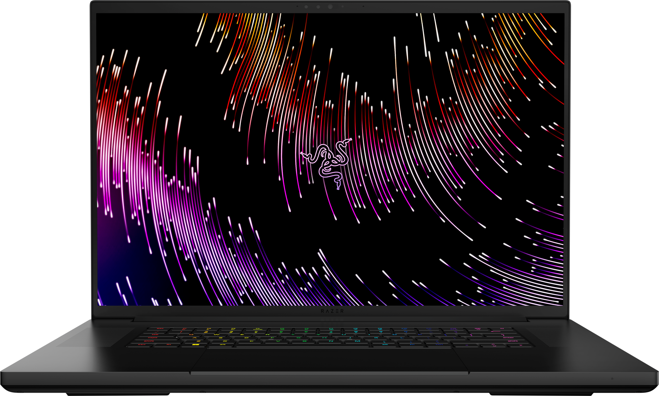Click the yellow Windows key on the keyboard

195,345
